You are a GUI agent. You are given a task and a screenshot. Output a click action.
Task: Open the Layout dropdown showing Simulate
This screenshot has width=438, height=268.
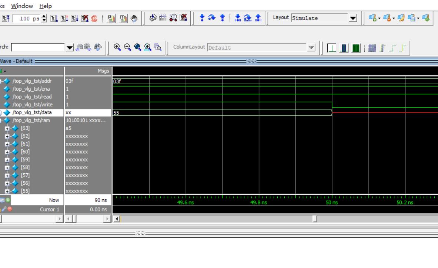(353, 18)
